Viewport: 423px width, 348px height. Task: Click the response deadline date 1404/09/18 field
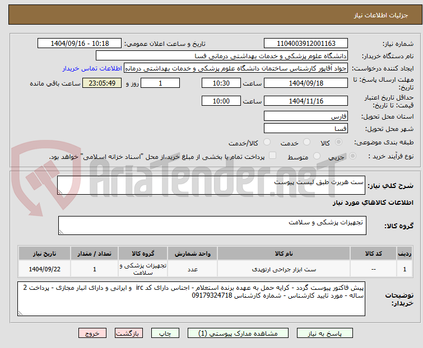(306, 83)
